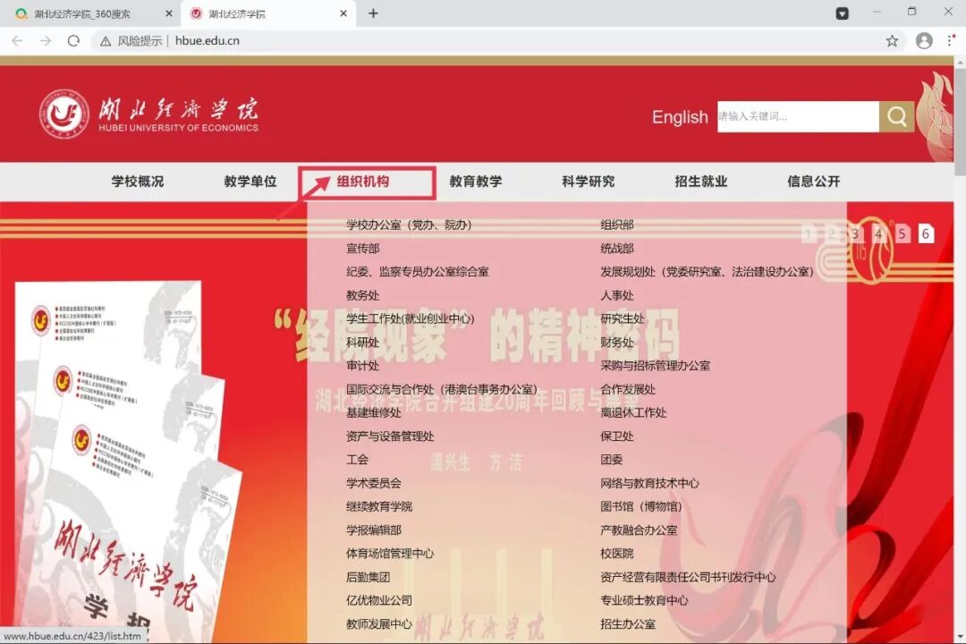Open 国际交流与合作处 link

point(442,389)
